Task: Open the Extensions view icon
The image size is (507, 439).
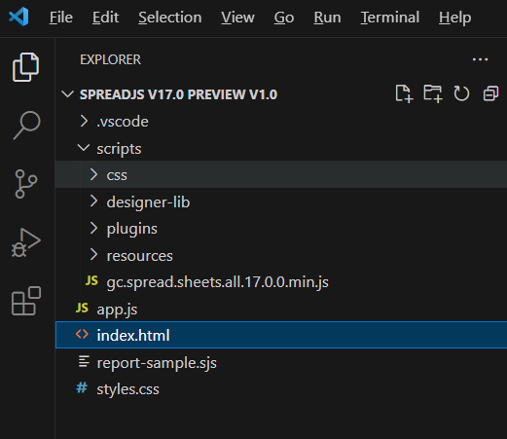Action: (x=26, y=301)
